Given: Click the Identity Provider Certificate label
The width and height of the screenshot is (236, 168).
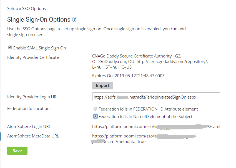Looking at the screenshot, I should coord(33,57).
